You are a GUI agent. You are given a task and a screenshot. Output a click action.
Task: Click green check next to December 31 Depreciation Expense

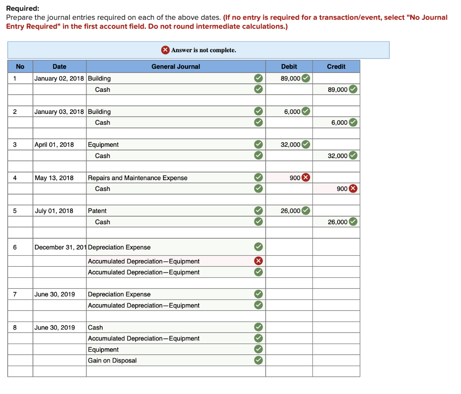258,247
